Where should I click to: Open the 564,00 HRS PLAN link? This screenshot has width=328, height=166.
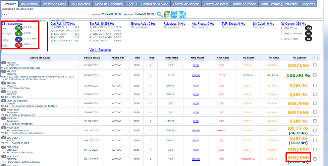click(196, 130)
